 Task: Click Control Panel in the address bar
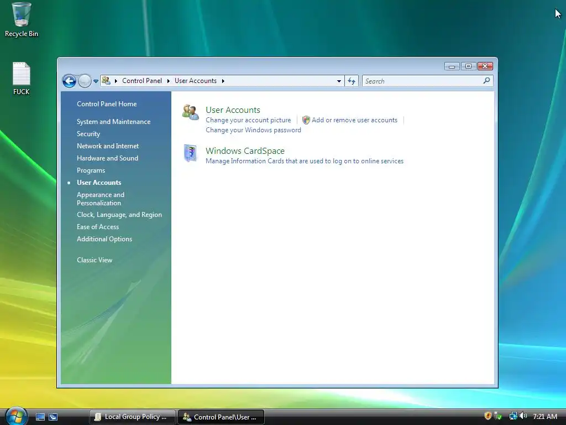coord(142,81)
